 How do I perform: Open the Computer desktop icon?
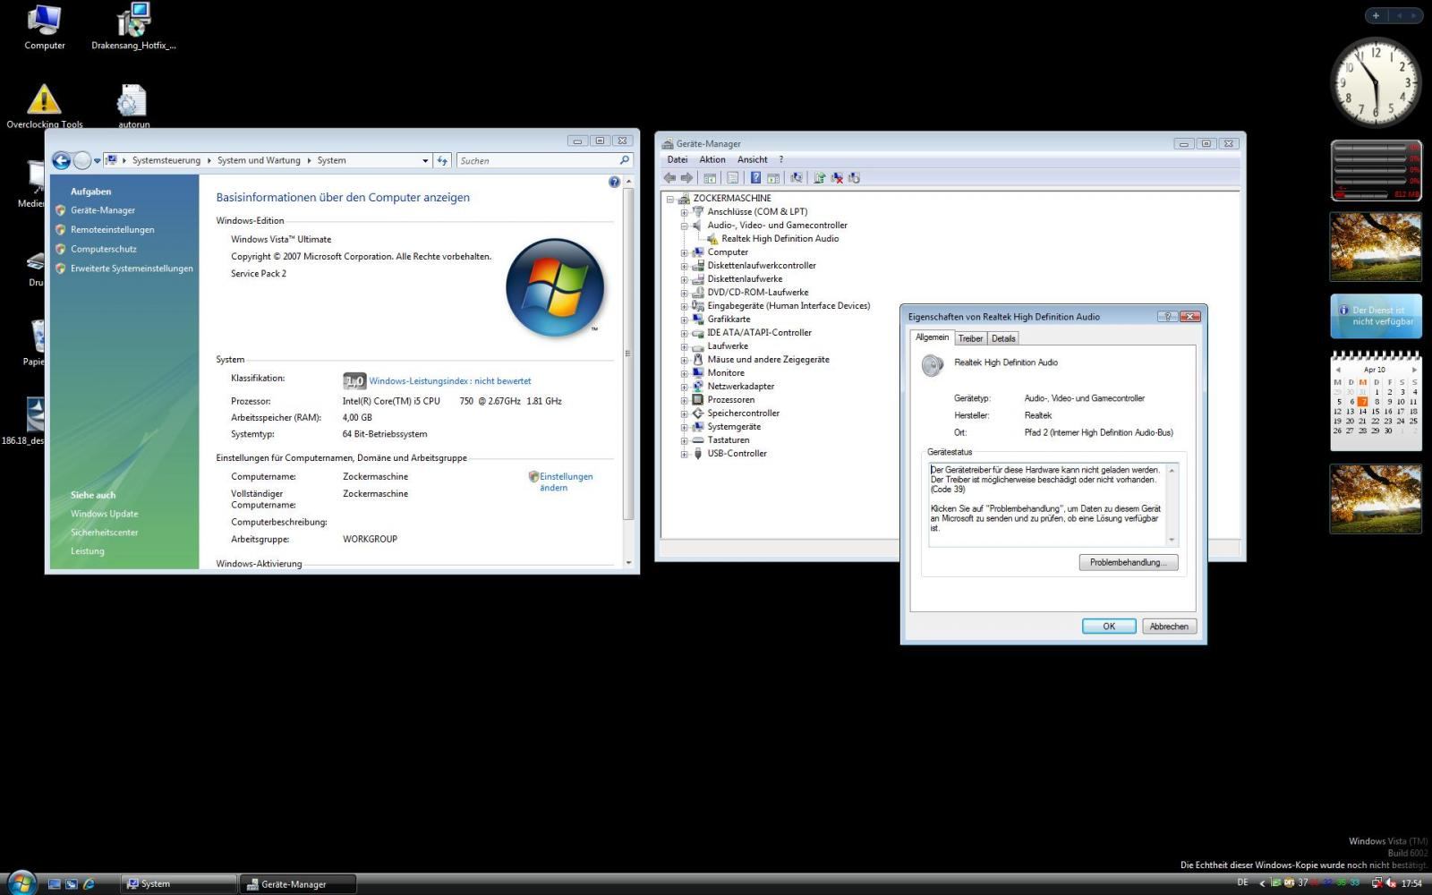pos(44,27)
